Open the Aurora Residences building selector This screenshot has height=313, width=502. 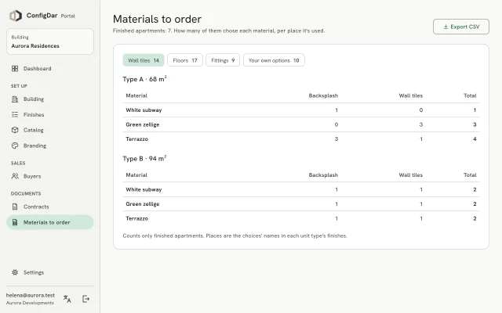pos(50,41)
